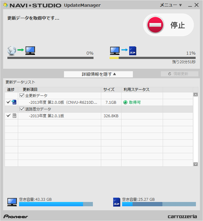Click the Pioneer logo

16,217
